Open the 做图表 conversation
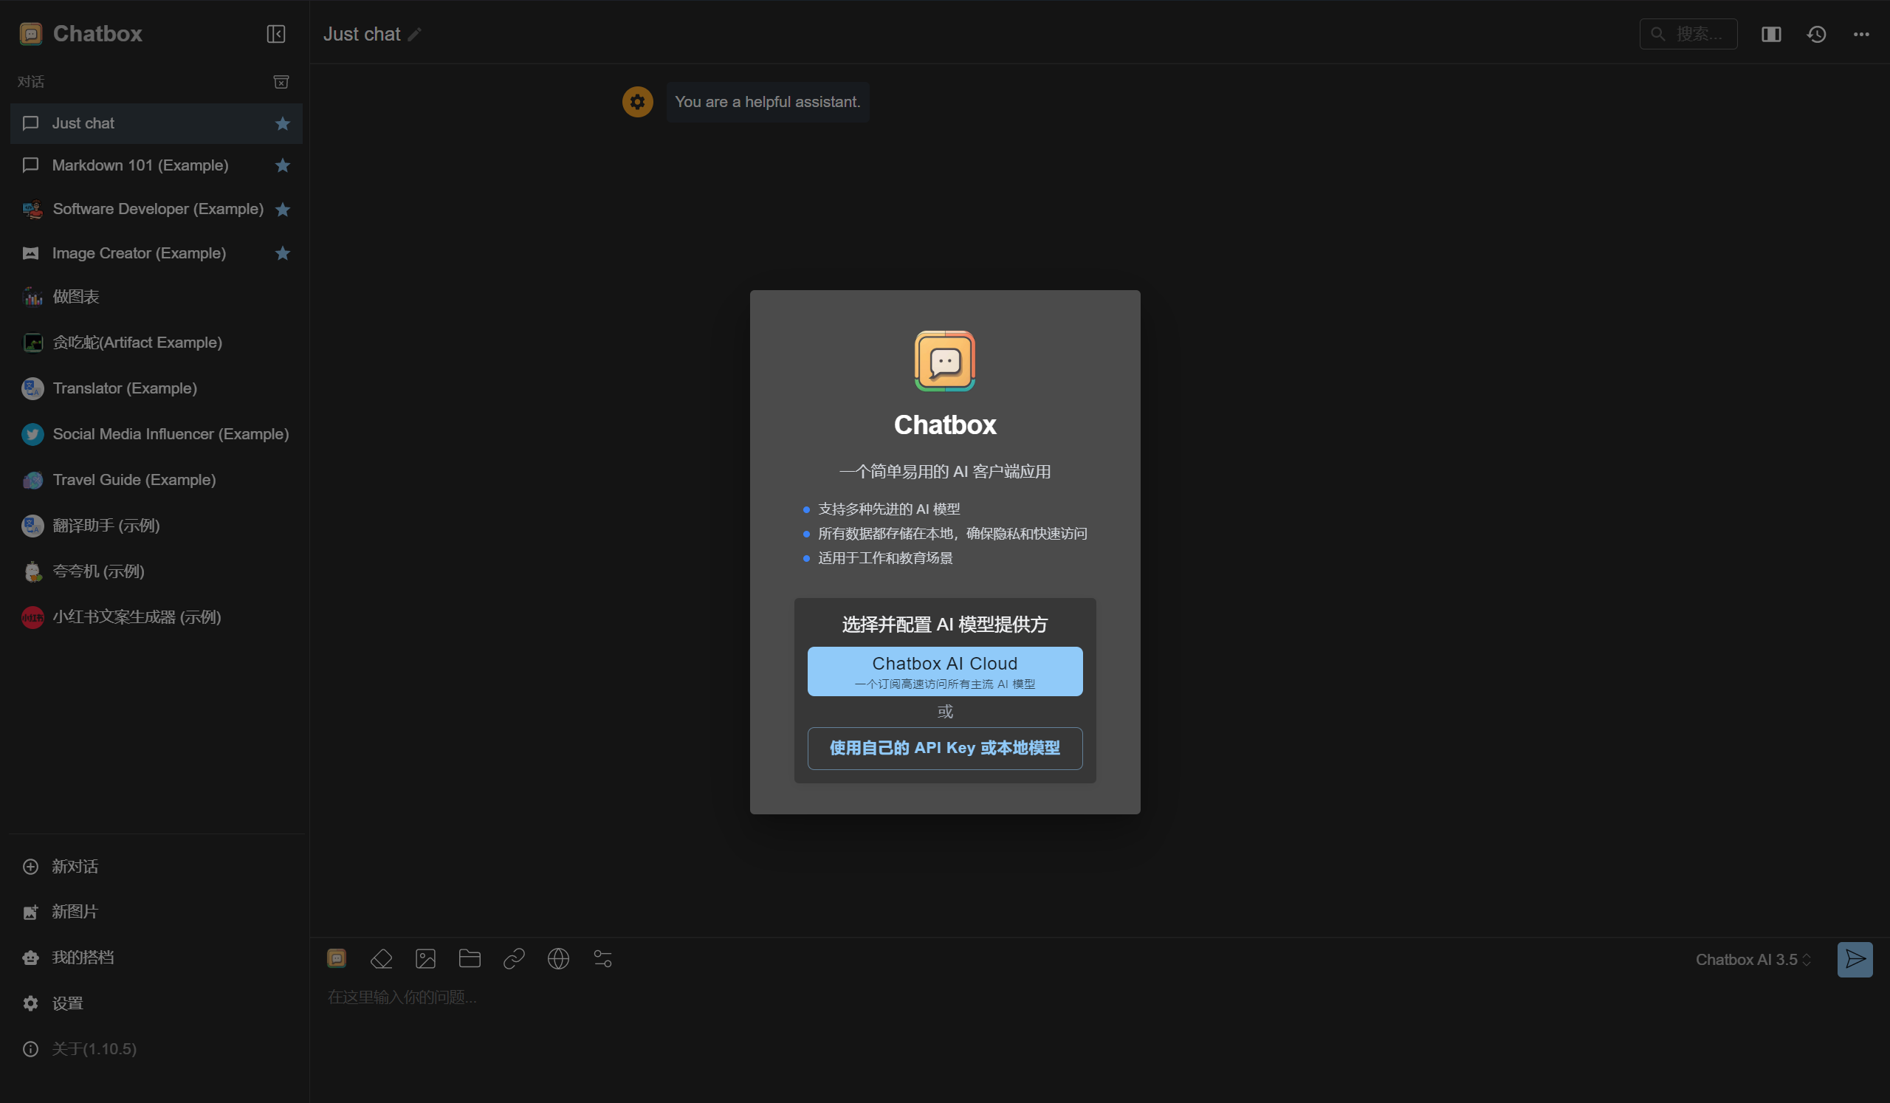The height and width of the screenshot is (1103, 1890). point(156,297)
